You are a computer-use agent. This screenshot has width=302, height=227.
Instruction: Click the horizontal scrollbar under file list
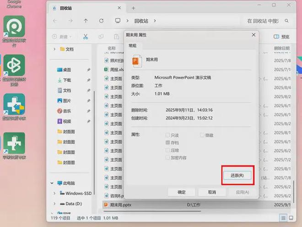(152, 211)
